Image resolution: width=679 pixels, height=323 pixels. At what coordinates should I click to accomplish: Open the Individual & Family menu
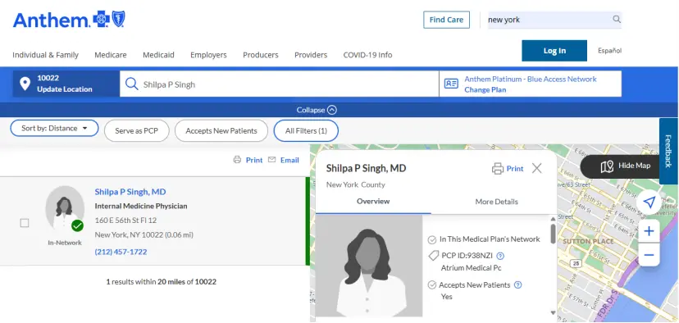coord(45,55)
